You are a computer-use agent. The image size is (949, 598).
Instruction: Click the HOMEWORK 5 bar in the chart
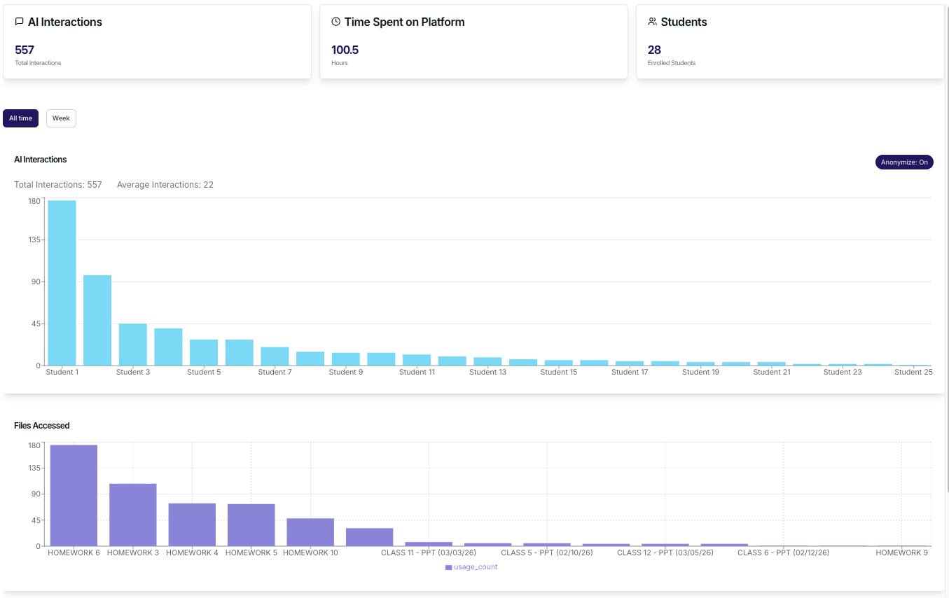coord(251,525)
